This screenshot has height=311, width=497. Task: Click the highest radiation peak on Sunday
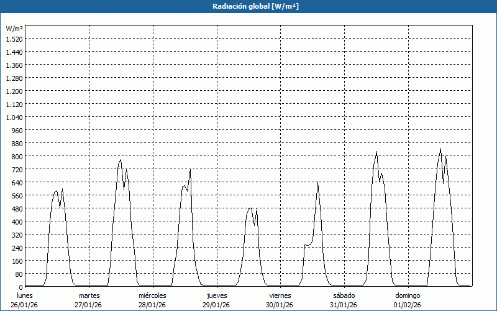[x=440, y=149]
